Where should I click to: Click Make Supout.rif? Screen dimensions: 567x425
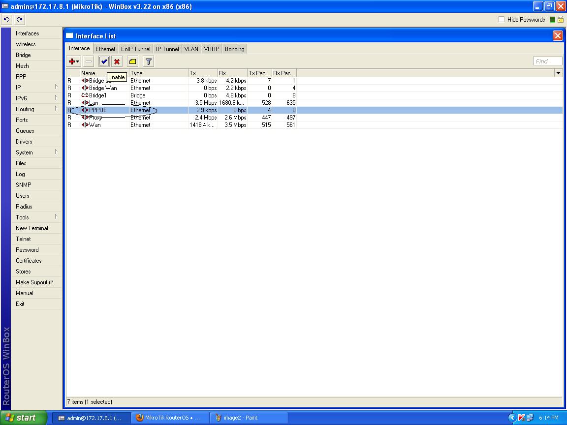coord(36,282)
